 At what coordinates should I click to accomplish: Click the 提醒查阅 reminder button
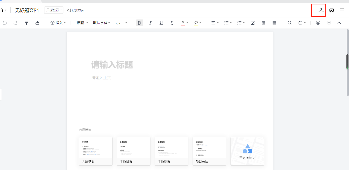point(76,10)
